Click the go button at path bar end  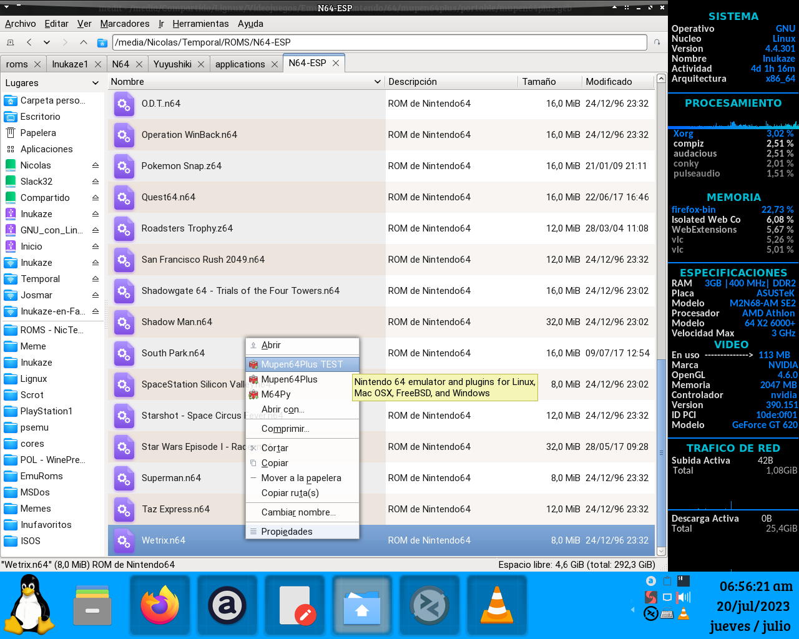(x=657, y=42)
